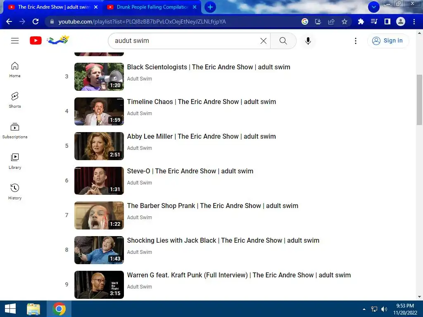Click the browser forward arrow
This screenshot has height=317, width=423.
[22, 21]
